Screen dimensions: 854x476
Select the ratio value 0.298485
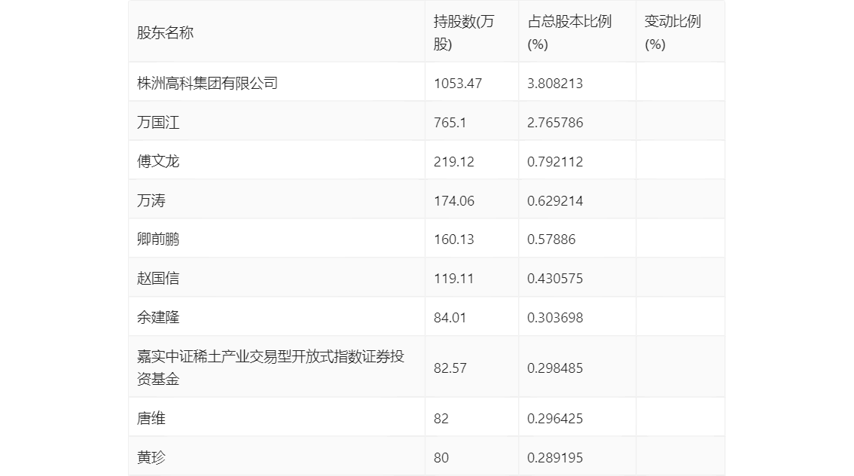[x=555, y=368]
